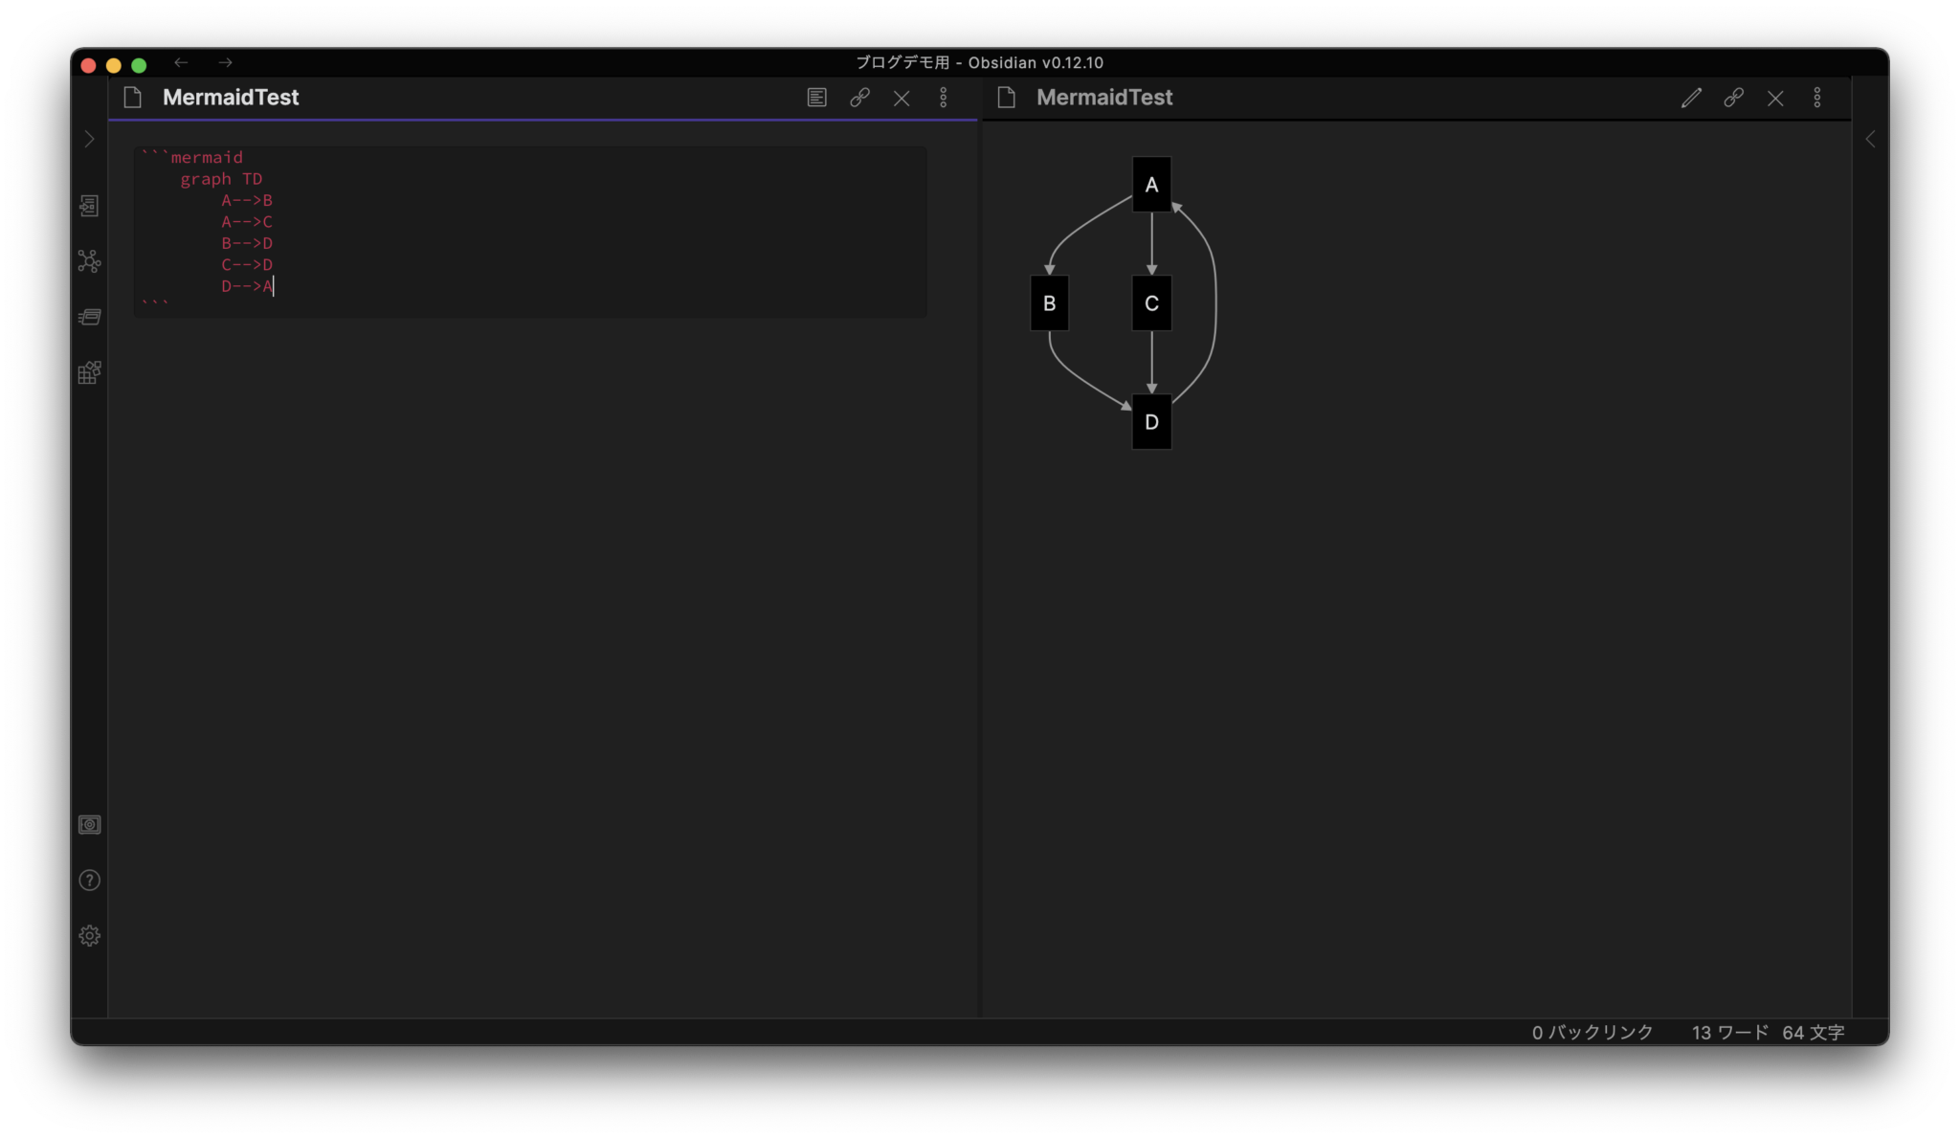Open the command palette icon in the sidebar
1960x1139 pixels.
(89, 372)
